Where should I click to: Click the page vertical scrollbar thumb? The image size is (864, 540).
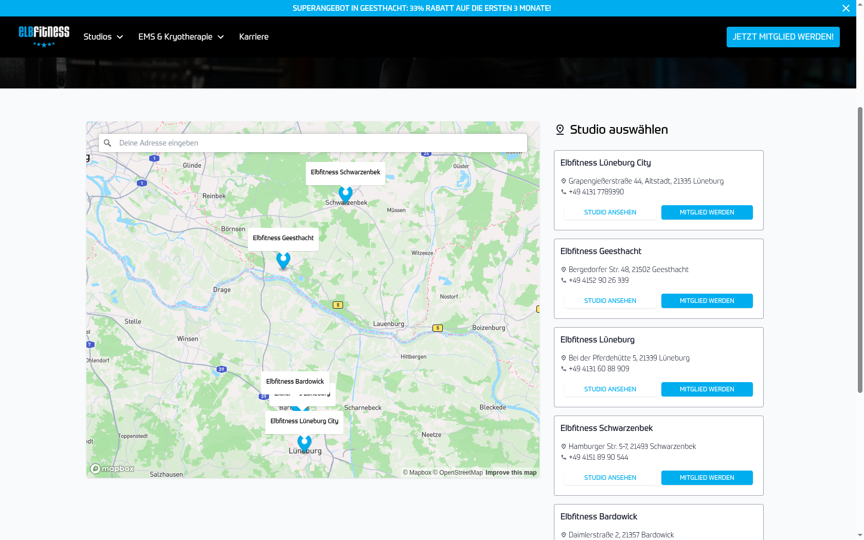pos(860,250)
